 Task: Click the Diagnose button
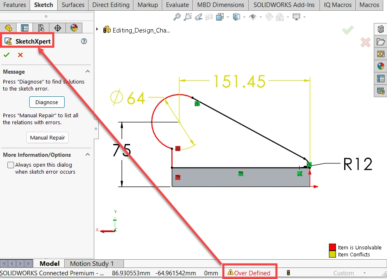point(47,102)
